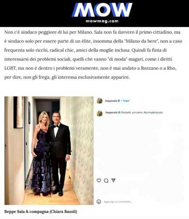Open the couple's hallway photo
This screenshot has width=189, height=219.
(49, 151)
